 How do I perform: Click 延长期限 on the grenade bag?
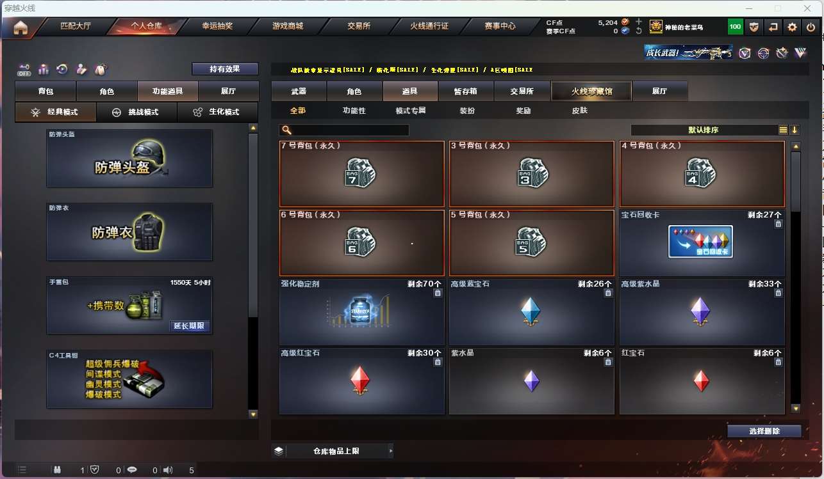coord(190,326)
